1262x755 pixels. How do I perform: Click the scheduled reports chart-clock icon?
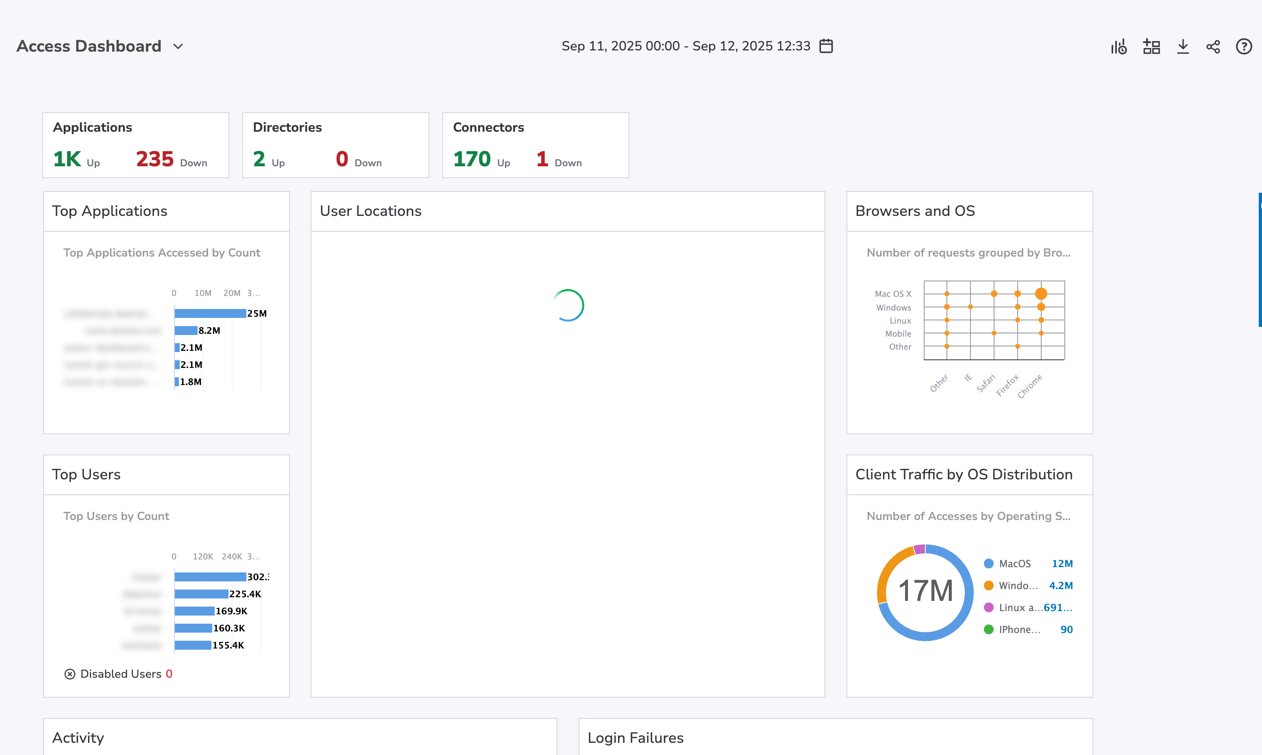1118,47
